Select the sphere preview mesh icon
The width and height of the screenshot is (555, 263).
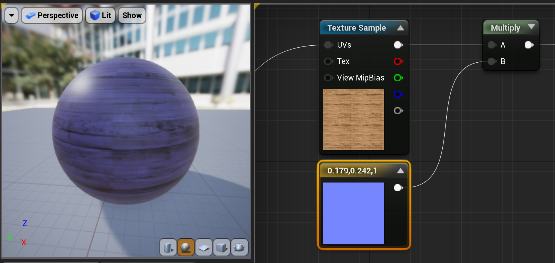click(x=186, y=247)
